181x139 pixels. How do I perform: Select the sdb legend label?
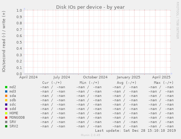13,100
